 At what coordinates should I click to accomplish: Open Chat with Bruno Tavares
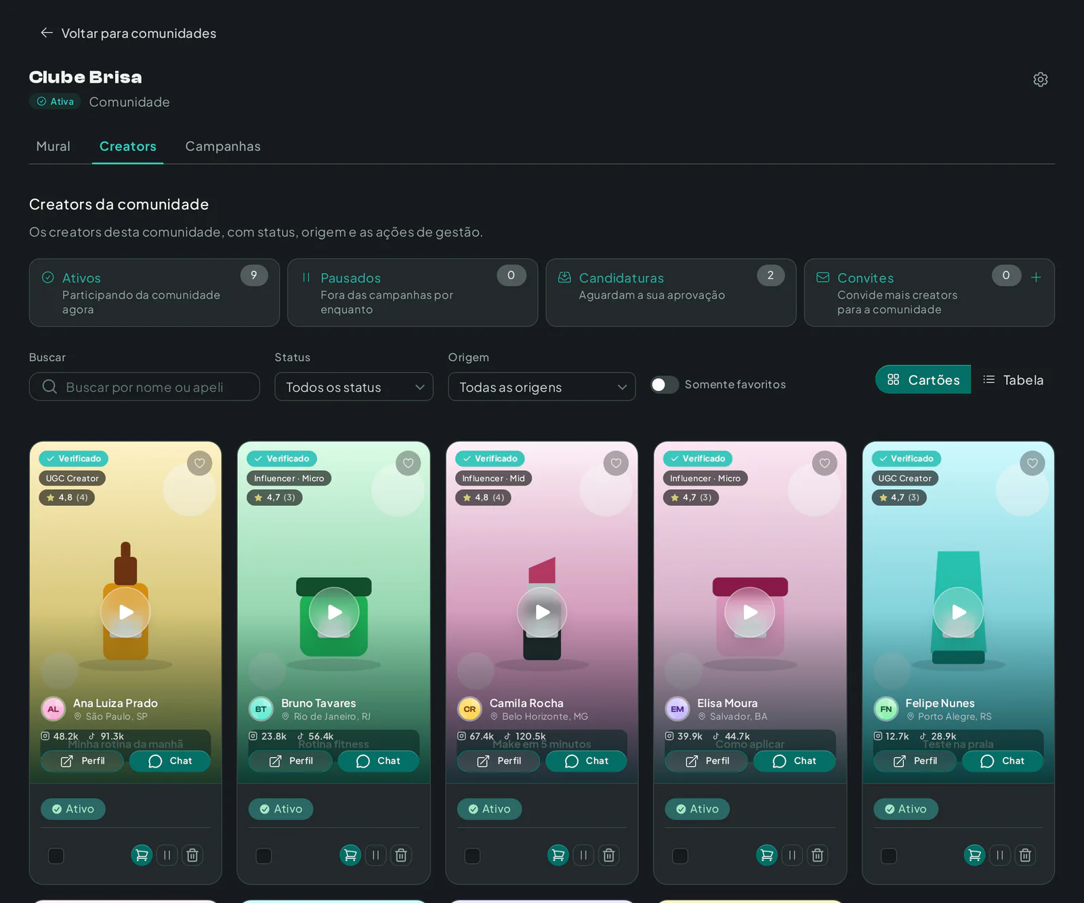tap(378, 761)
